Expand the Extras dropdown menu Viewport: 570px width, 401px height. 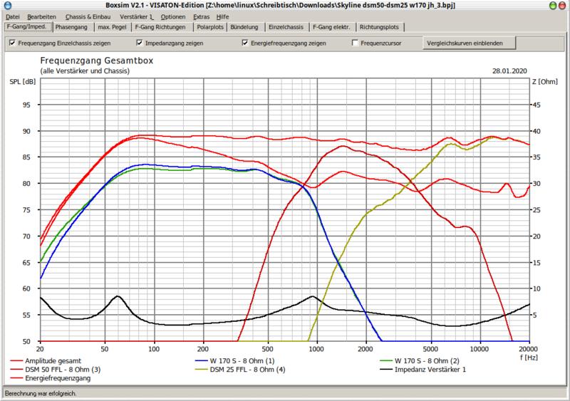click(x=202, y=16)
